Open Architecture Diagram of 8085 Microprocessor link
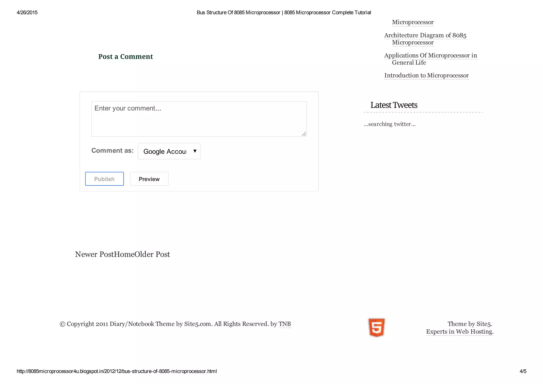Screen dimensions: 543x384 coord(425,39)
